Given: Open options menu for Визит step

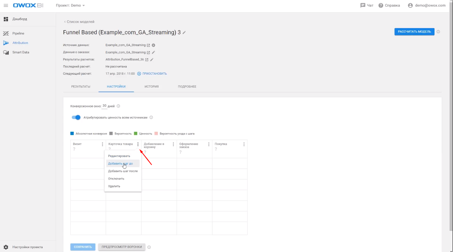Looking at the screenshot, I should coord(102,144).
